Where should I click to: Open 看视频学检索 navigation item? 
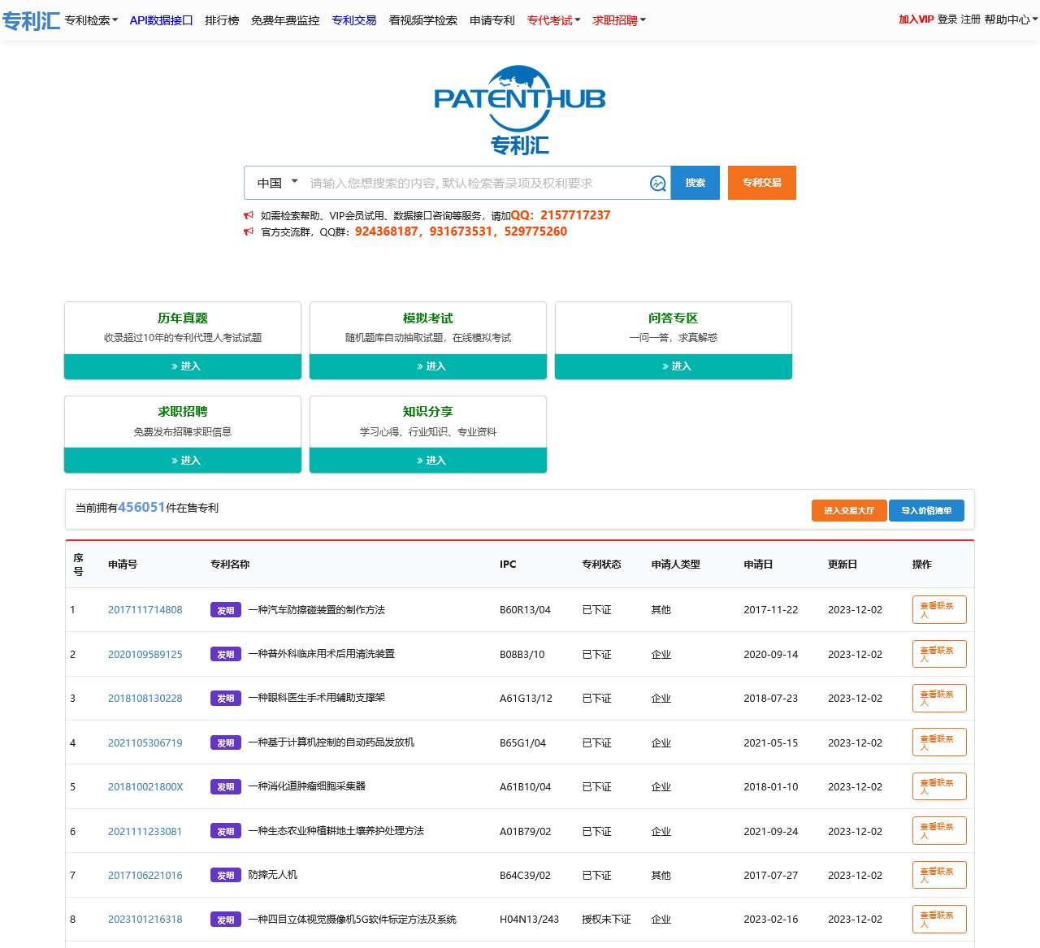point(423,20)
